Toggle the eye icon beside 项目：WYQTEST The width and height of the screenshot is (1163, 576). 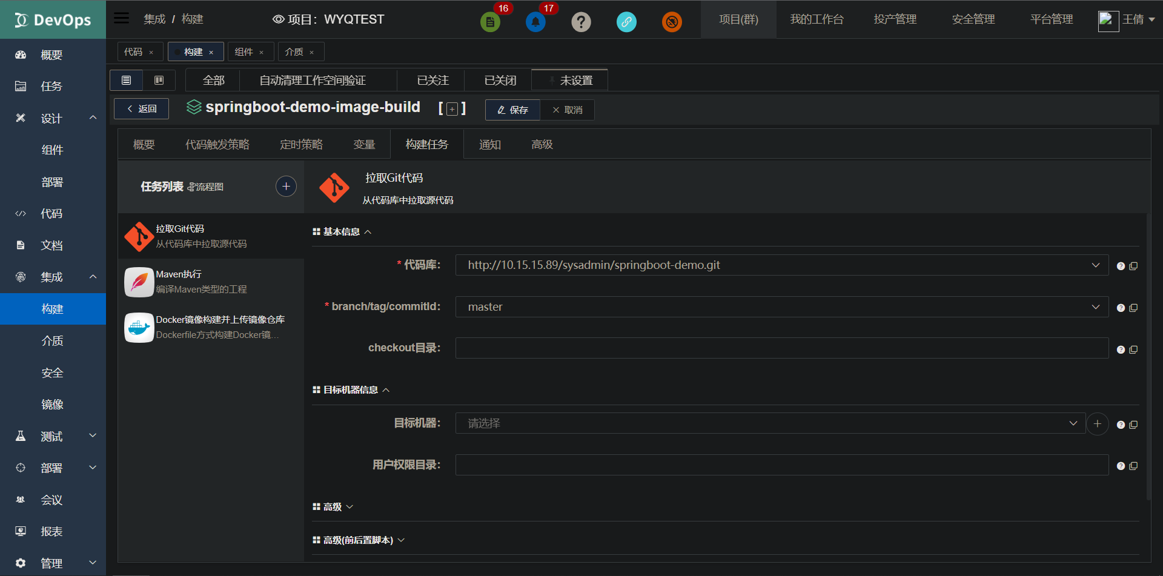pyautogui.click(x=278, y=19)
